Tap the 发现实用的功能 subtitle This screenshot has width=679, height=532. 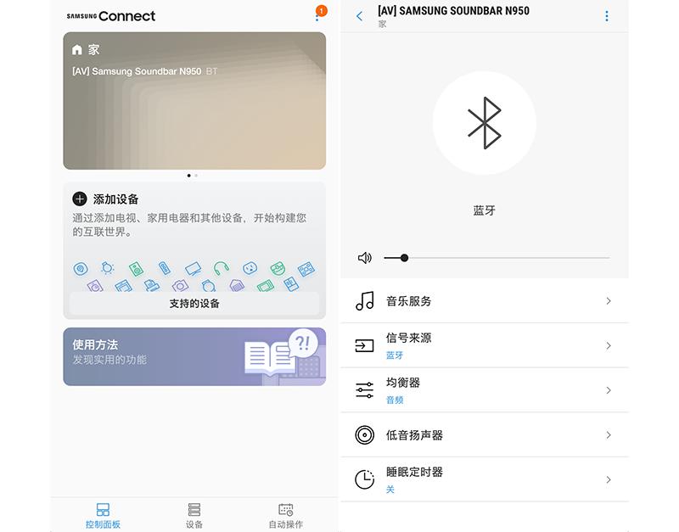click(x=109, y=360)
